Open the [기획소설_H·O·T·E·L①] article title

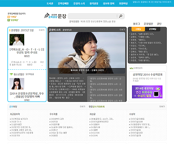[27, 51]
